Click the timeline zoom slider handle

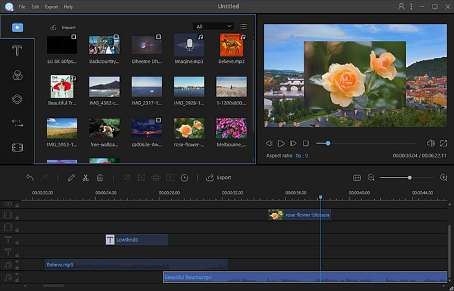(410, 178)
